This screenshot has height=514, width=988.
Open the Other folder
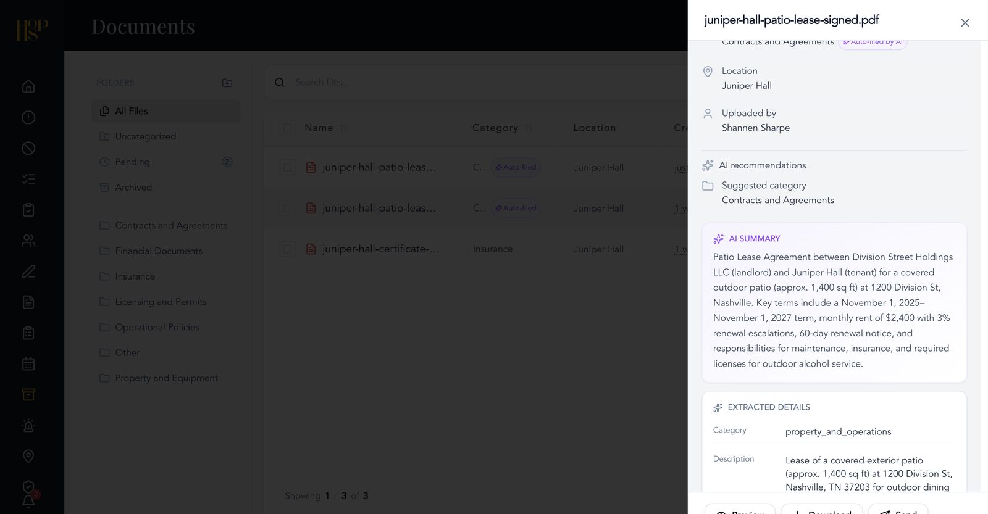[x=166, y=352]
